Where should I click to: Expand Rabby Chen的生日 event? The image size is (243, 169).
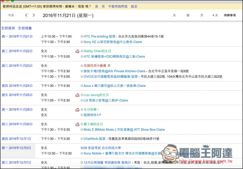(x=82, y=51)
